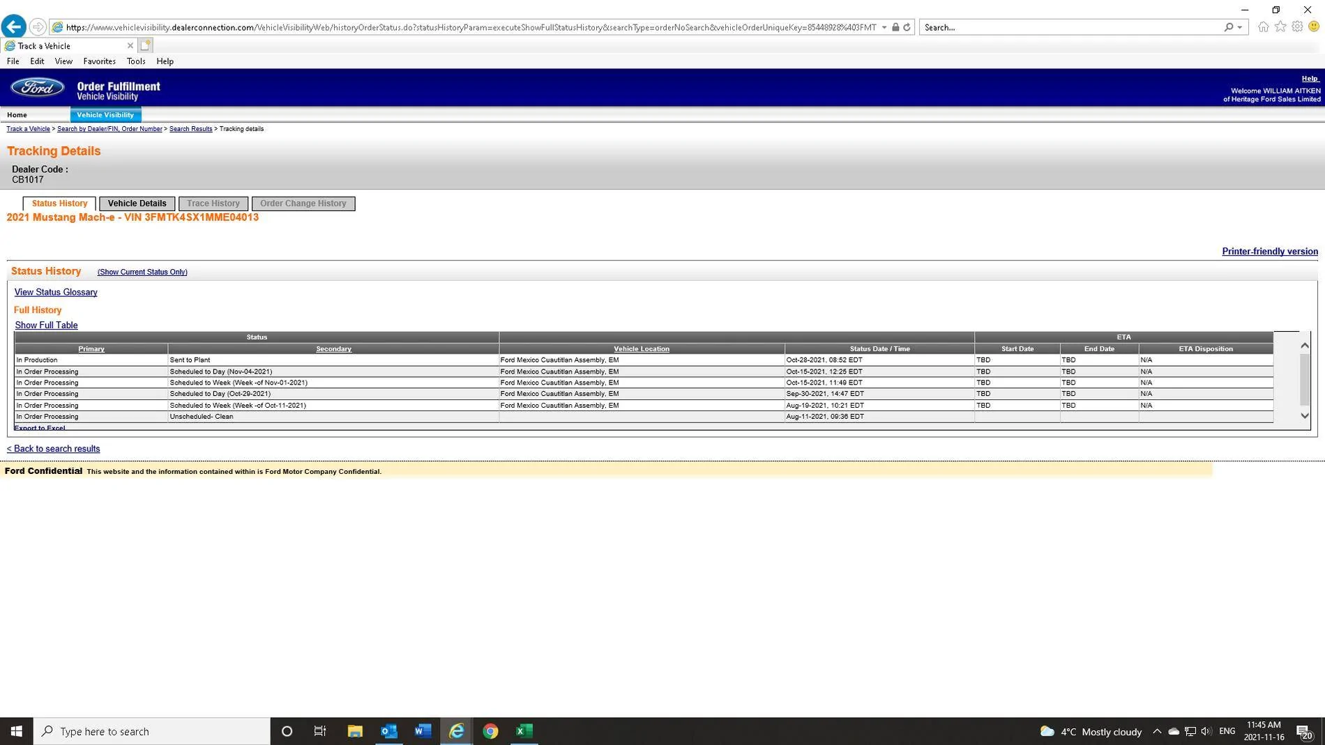Sort by the Secondary column header
This screenshot has height=745, width=1325.
click(333, 349)
